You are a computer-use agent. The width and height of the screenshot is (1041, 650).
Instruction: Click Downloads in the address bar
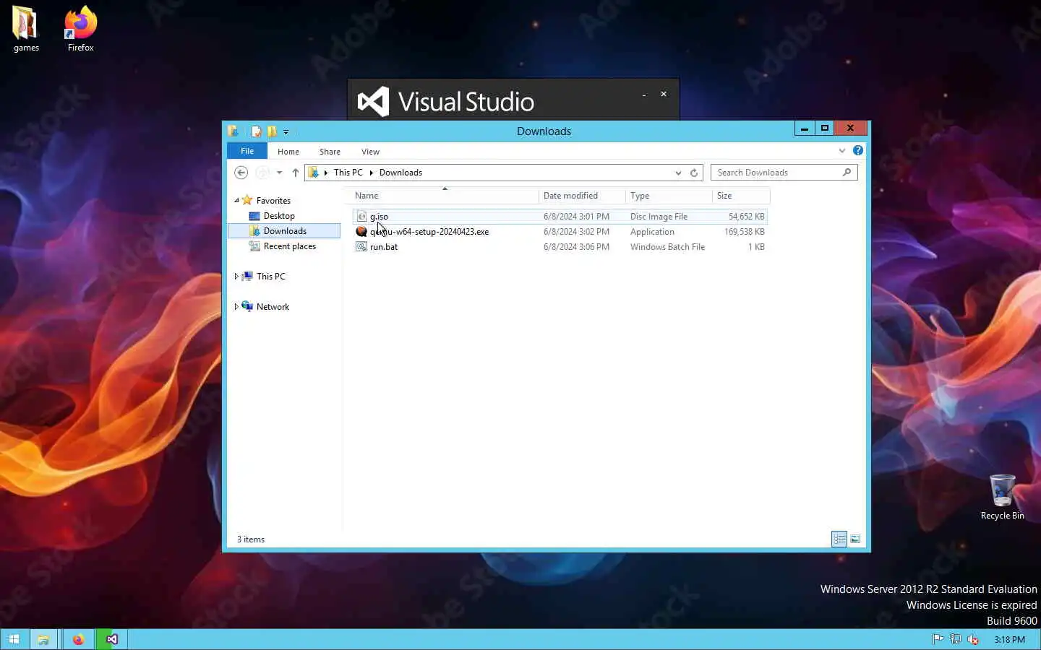click(400, 173)
